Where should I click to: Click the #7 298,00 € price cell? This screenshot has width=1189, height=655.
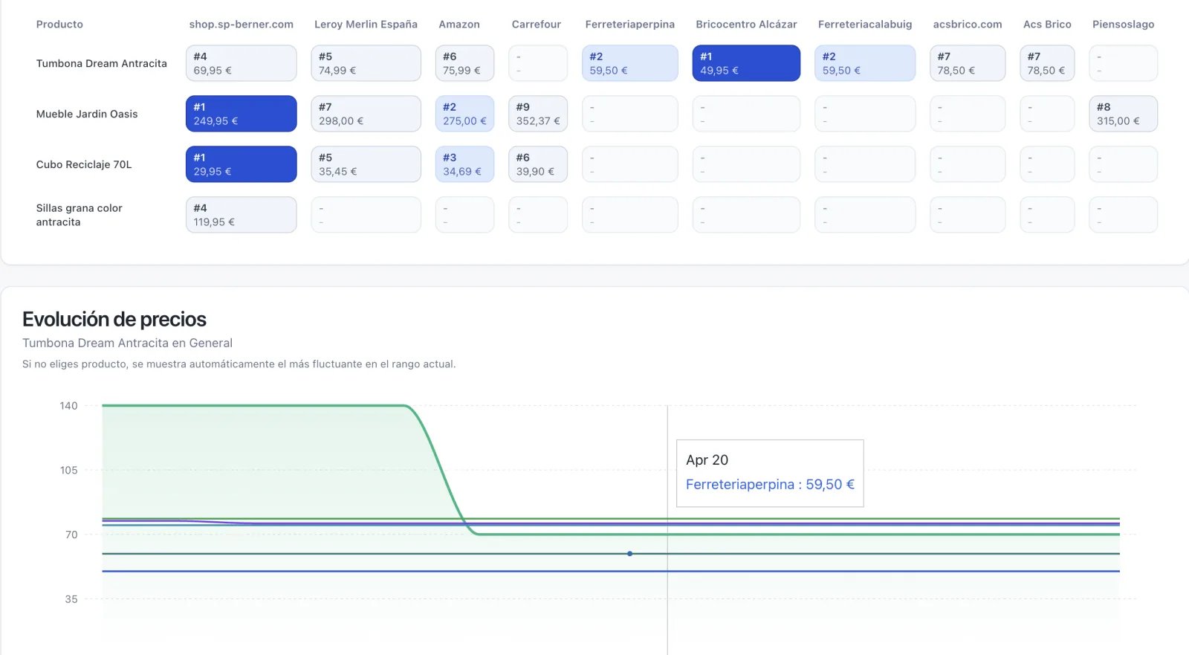pyautogui.click(x=366, y=114)
